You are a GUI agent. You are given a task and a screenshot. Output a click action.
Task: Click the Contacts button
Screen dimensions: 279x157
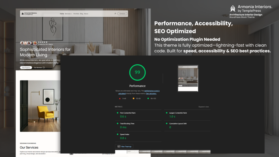pos(122,14)
